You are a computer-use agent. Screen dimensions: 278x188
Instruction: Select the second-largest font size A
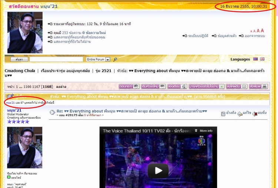tap(258, 31)
